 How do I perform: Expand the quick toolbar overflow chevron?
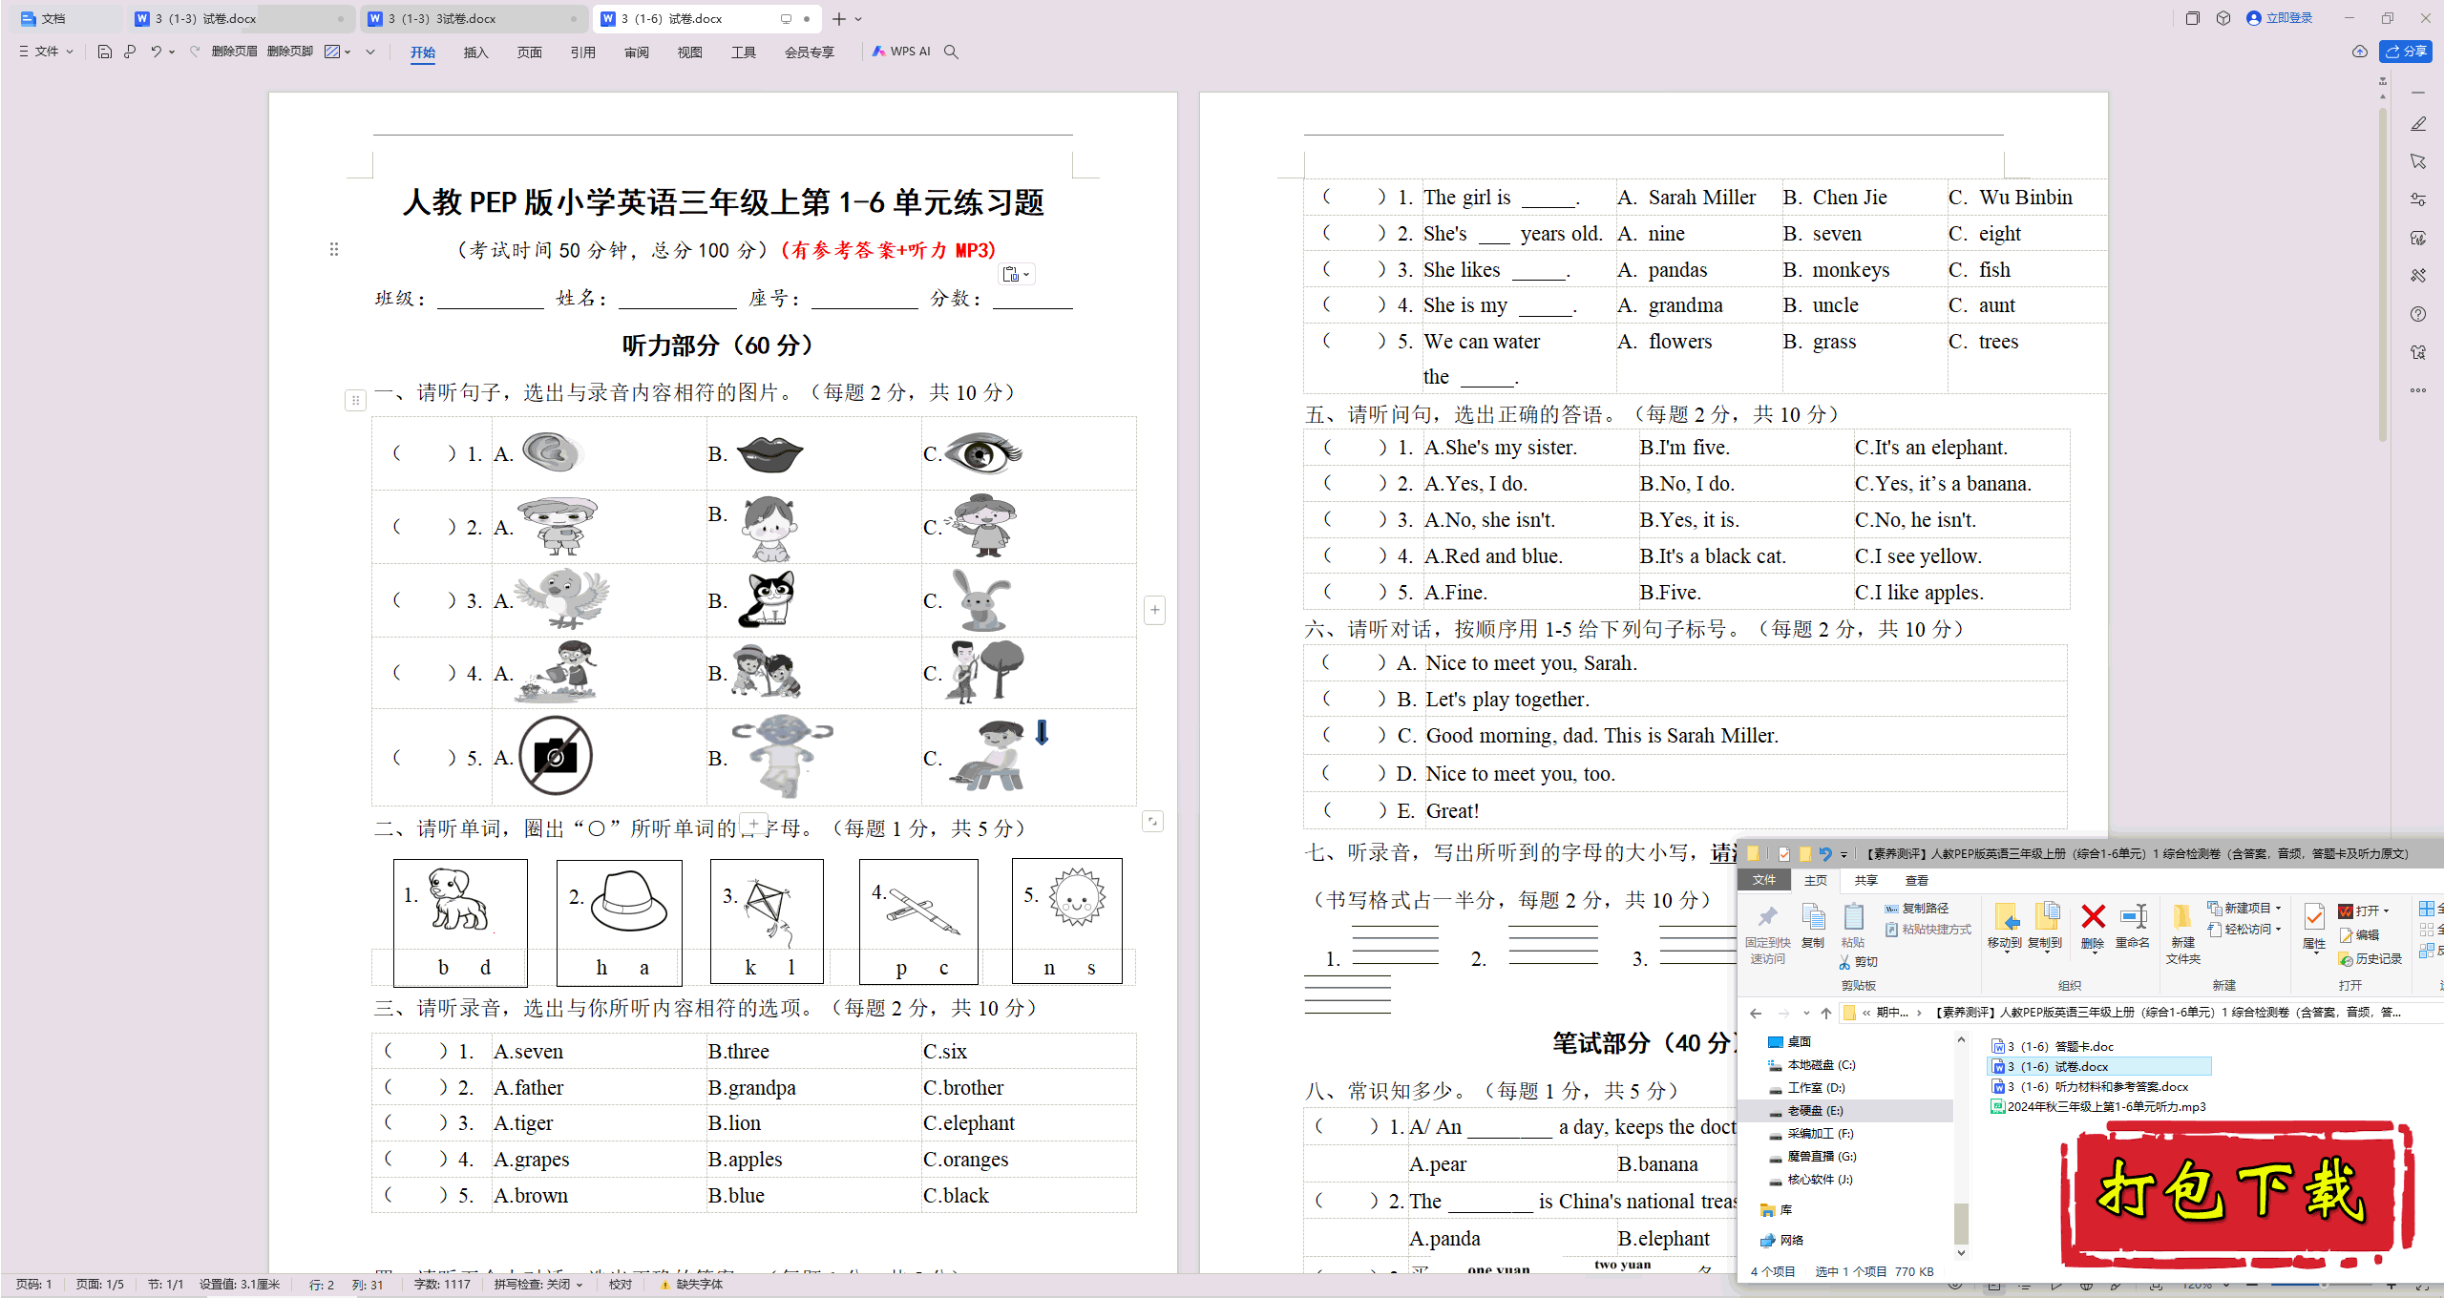(x=370, y=52)
